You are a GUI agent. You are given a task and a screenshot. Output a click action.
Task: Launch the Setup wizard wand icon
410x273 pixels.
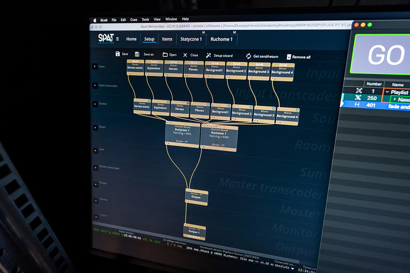coord(209,56)
